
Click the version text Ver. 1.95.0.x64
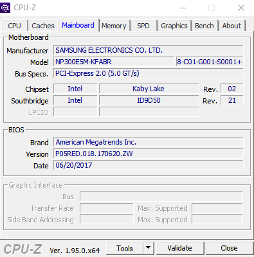pyautogui.click(x=75, y=251)
